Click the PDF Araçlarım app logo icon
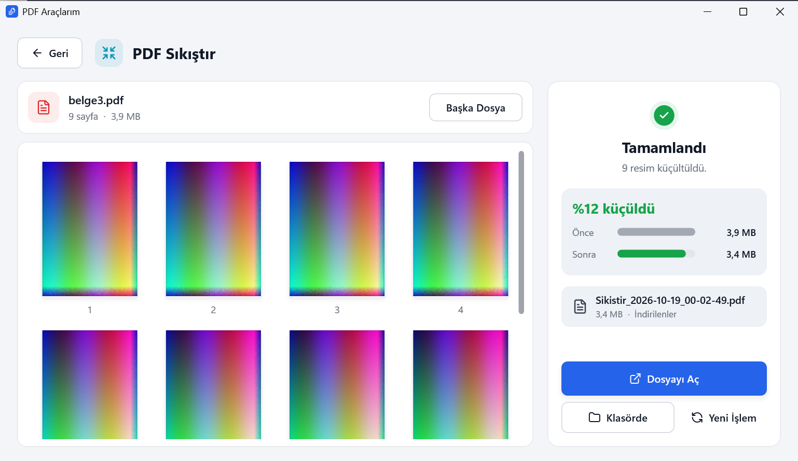Viewport: 798px width, 461px height. pos(11,11)
